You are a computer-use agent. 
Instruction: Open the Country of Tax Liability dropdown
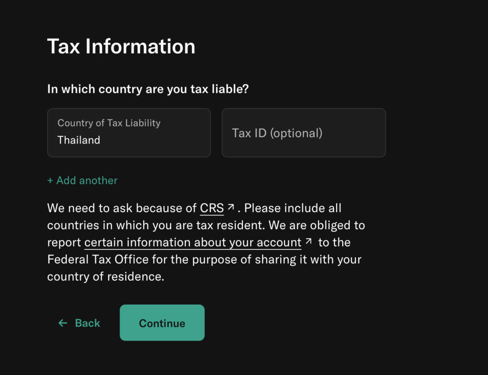tap(129, 132)
